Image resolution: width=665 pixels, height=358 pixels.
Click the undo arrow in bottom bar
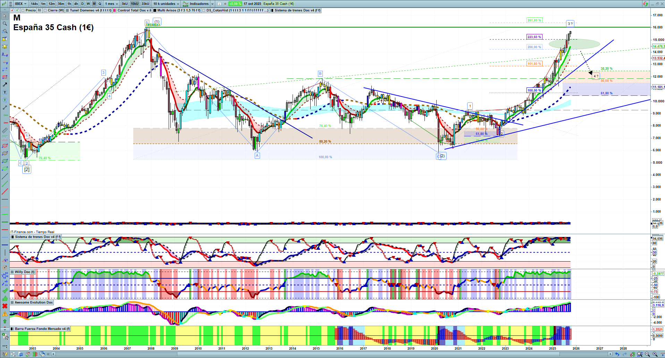coord(617,354)
